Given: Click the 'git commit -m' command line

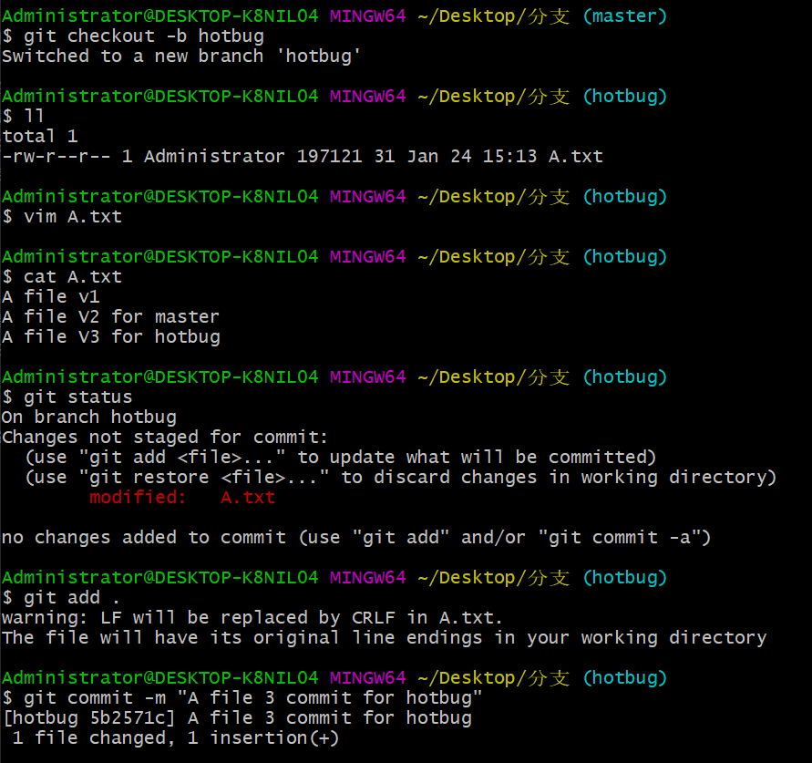Looking at the screenshot, I should pos(242,698).
